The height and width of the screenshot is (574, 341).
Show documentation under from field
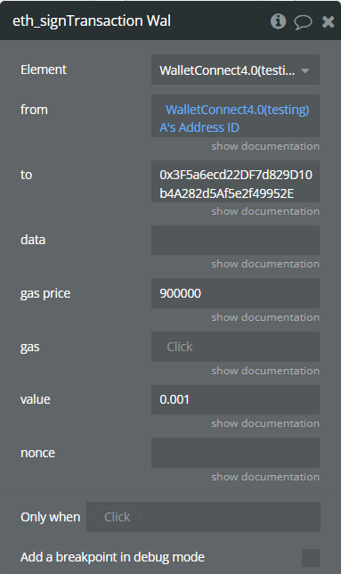point(265,146)
